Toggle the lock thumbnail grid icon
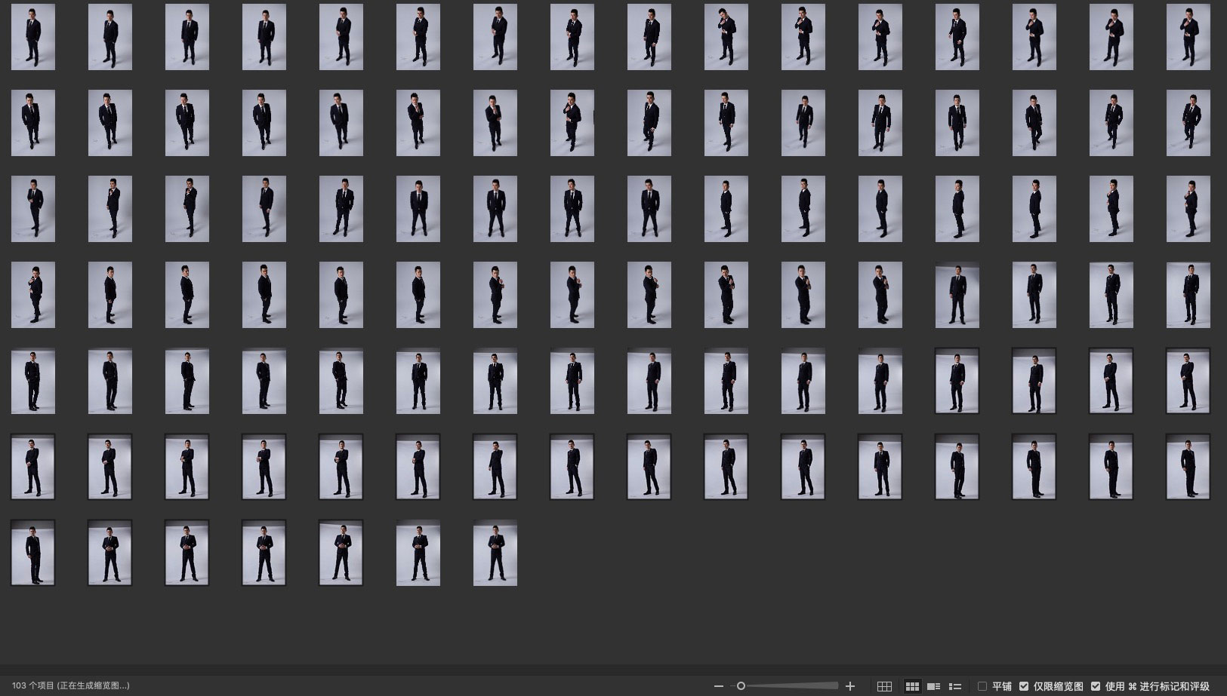 [884, 686]
